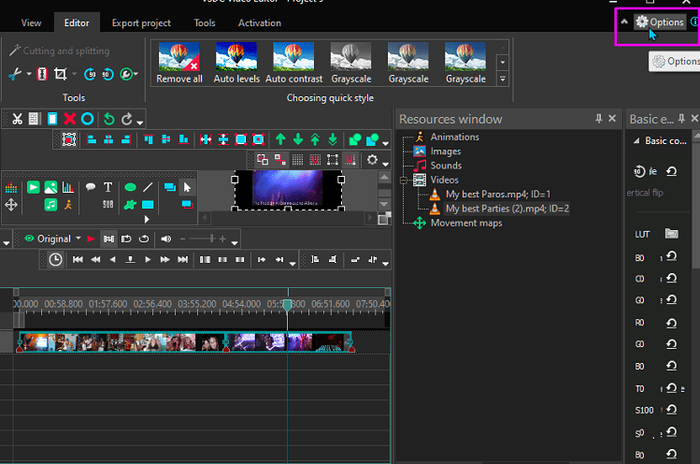Viewport: 700px width, 464px height.
Task: Select the line drawing tool
Action: tap(148, 187)
